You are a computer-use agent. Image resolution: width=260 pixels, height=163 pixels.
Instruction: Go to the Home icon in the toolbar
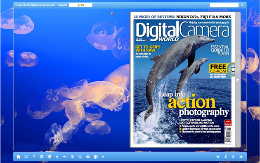[19, 157]
